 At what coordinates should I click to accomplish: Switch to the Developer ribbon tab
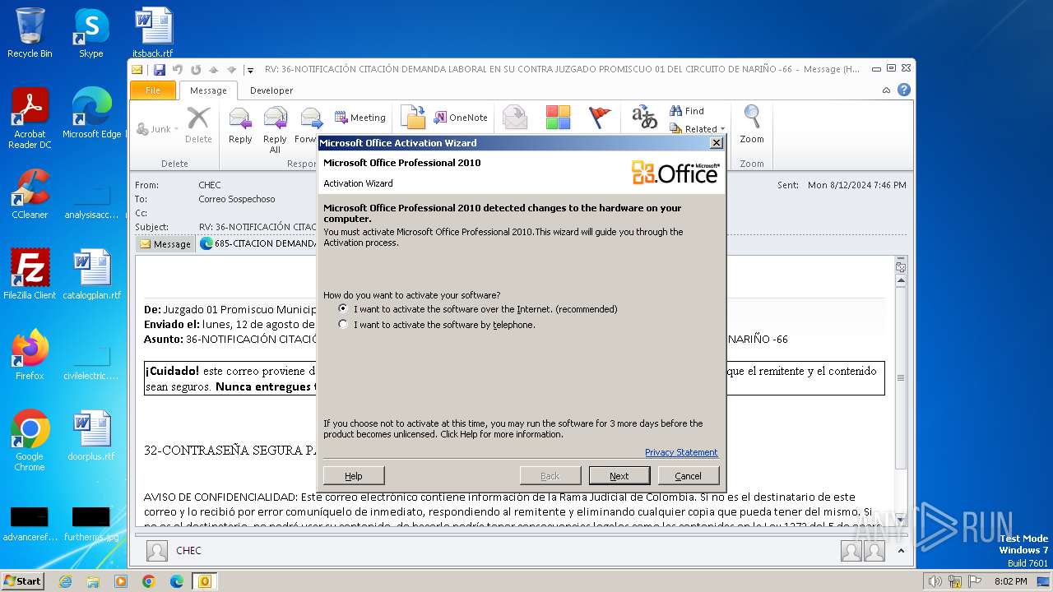click(x=271, y=90)
